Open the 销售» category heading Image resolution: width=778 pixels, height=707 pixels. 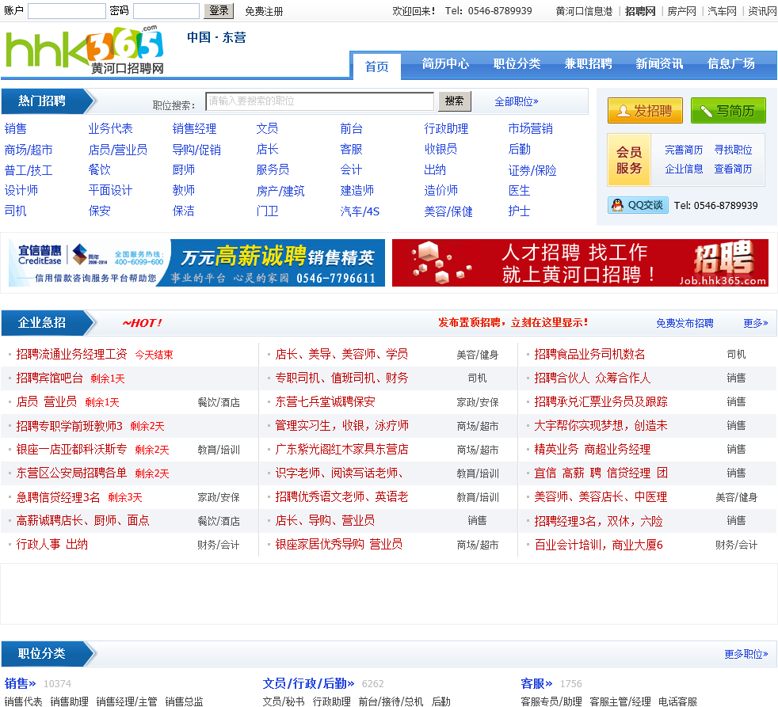click(20, 683)
